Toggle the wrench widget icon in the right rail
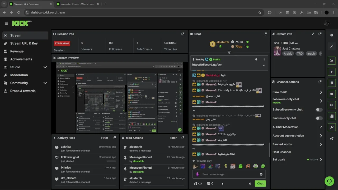This screenshot has height=190, width=338. (x=332, y=127)
